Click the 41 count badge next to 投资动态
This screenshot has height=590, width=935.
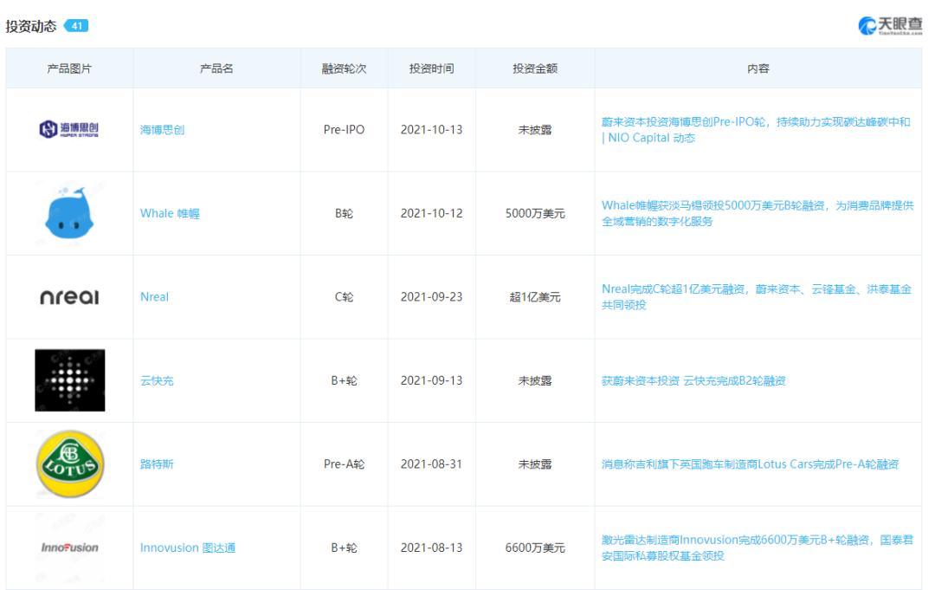(76, 26)
